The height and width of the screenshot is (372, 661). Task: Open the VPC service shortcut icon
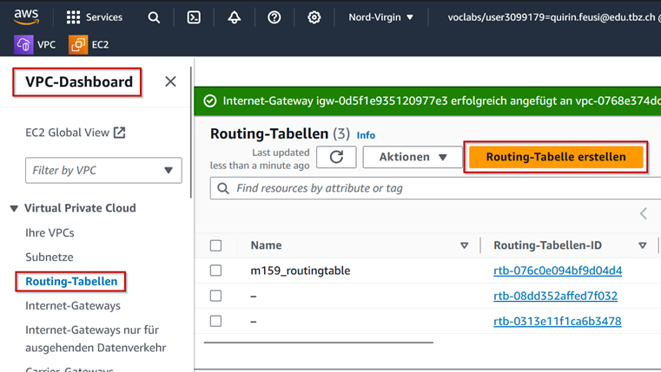click(x=23, y=44)
